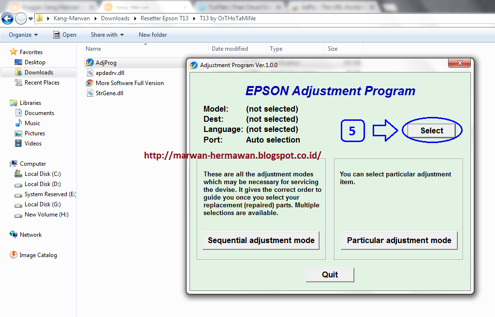The image size is (495, 317).
Task: Open the Organize menu
Action: [23, 35]
